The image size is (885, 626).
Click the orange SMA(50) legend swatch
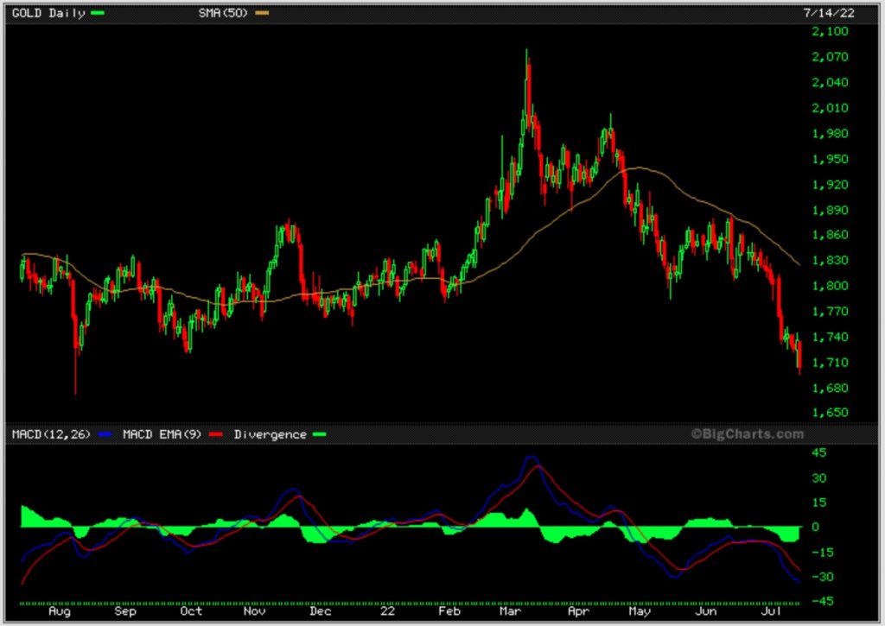263,13
